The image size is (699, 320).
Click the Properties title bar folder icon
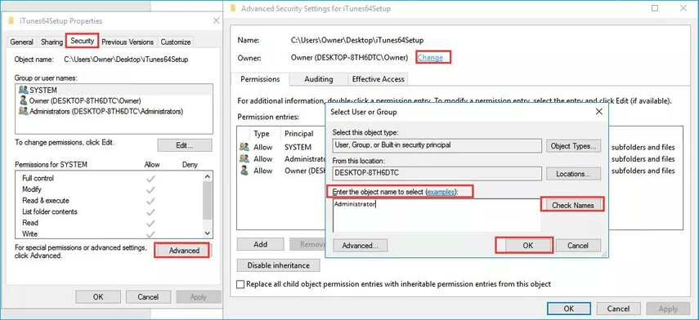(x=11, y=21)
